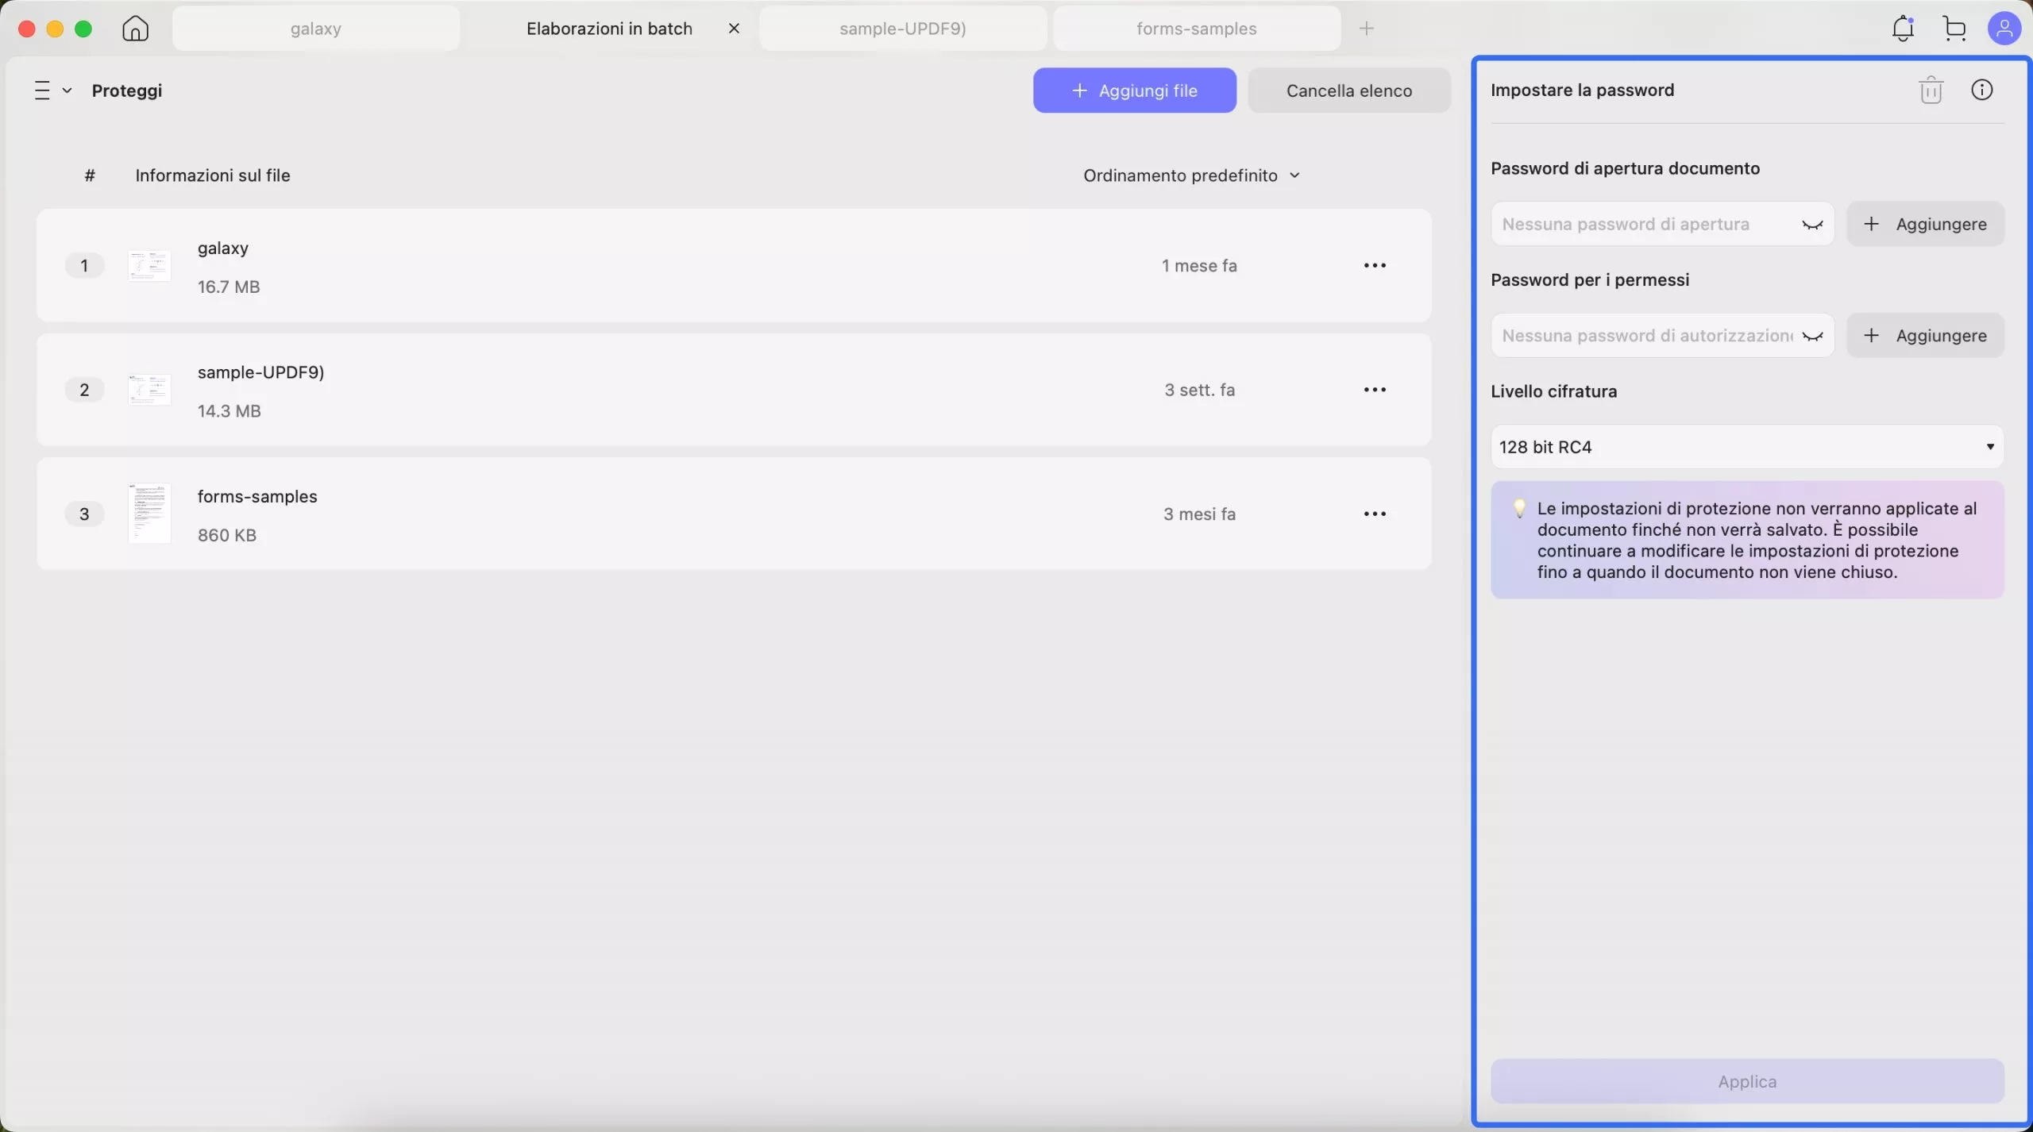Screen dimensions: 2033x1132
Task: Click the trash icon in password panel
Action: coord(1931,90)
